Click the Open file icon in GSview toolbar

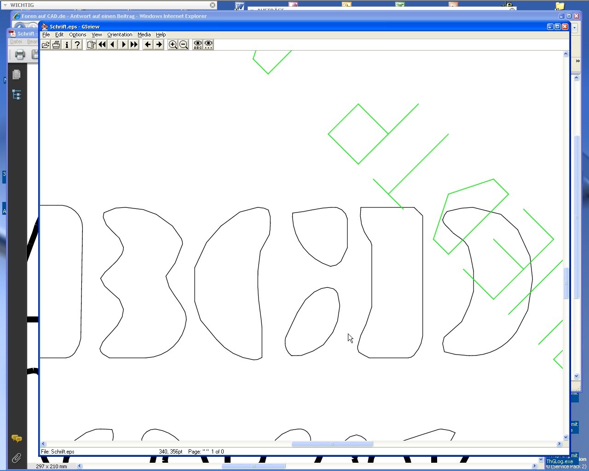pyautogui.click(x=46, y=45)
